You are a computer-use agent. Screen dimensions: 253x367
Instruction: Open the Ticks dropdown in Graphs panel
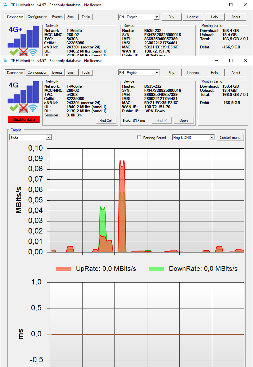click(x=30, y=137)
